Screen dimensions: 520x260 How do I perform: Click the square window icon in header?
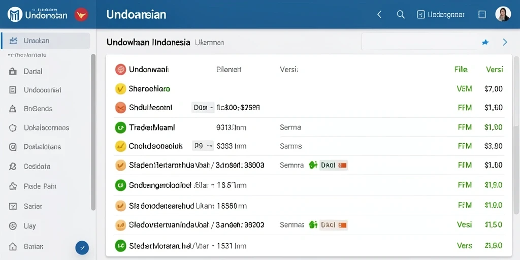(482, 14)
